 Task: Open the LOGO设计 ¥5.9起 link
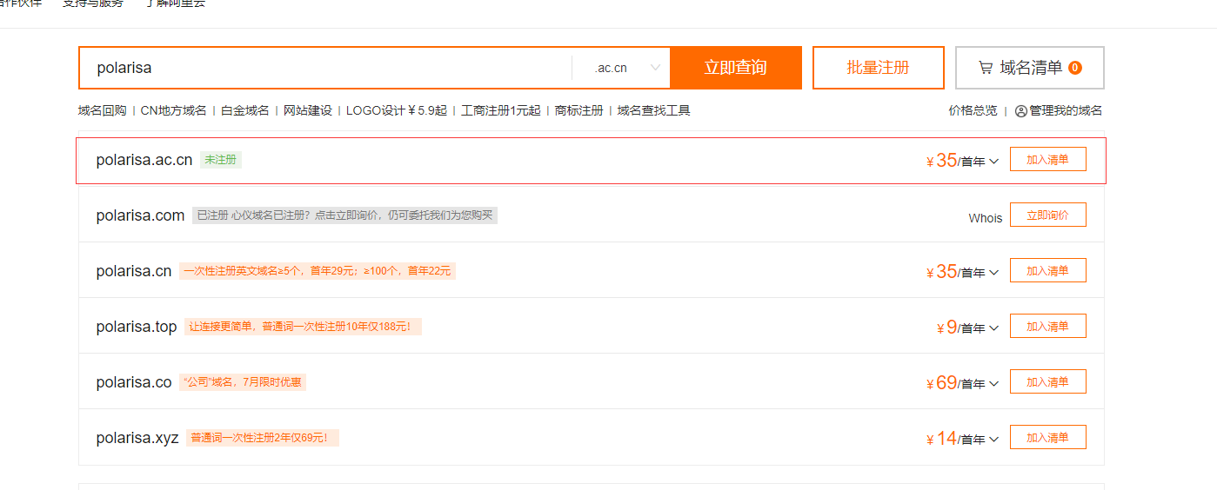click(396, 111)
